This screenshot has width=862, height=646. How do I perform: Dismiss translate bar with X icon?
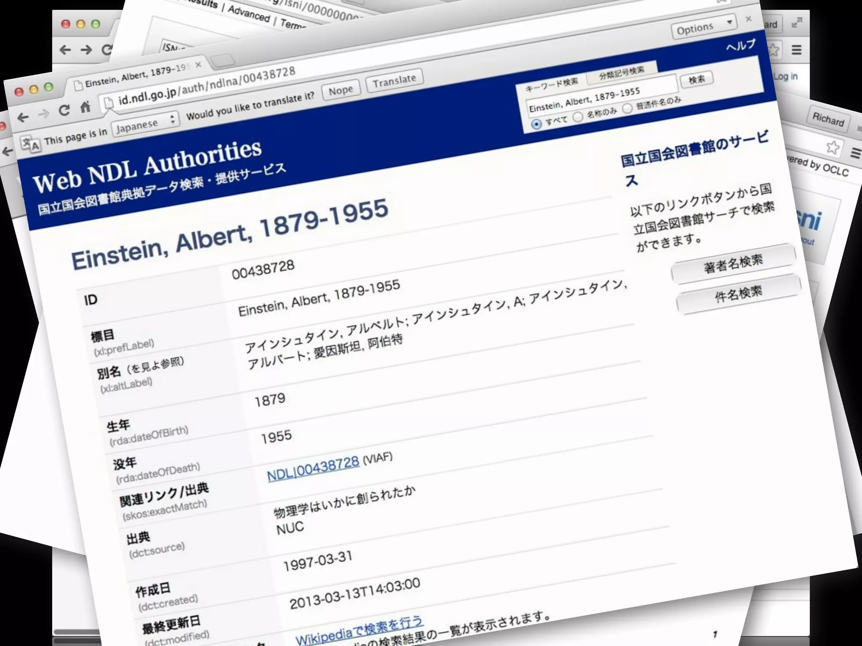(748, 19)
